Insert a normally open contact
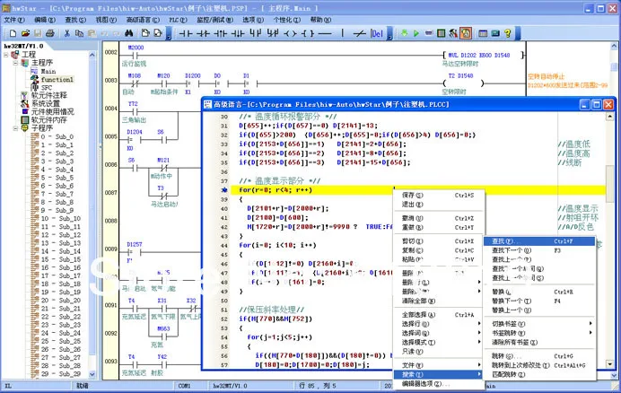The height and width of the screenshot is (393, 621). [x=186, y=34]
